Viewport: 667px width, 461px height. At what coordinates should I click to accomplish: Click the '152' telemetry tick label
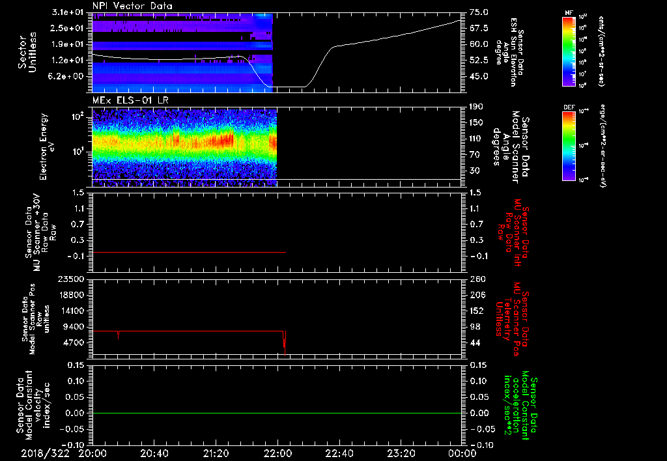477,311
